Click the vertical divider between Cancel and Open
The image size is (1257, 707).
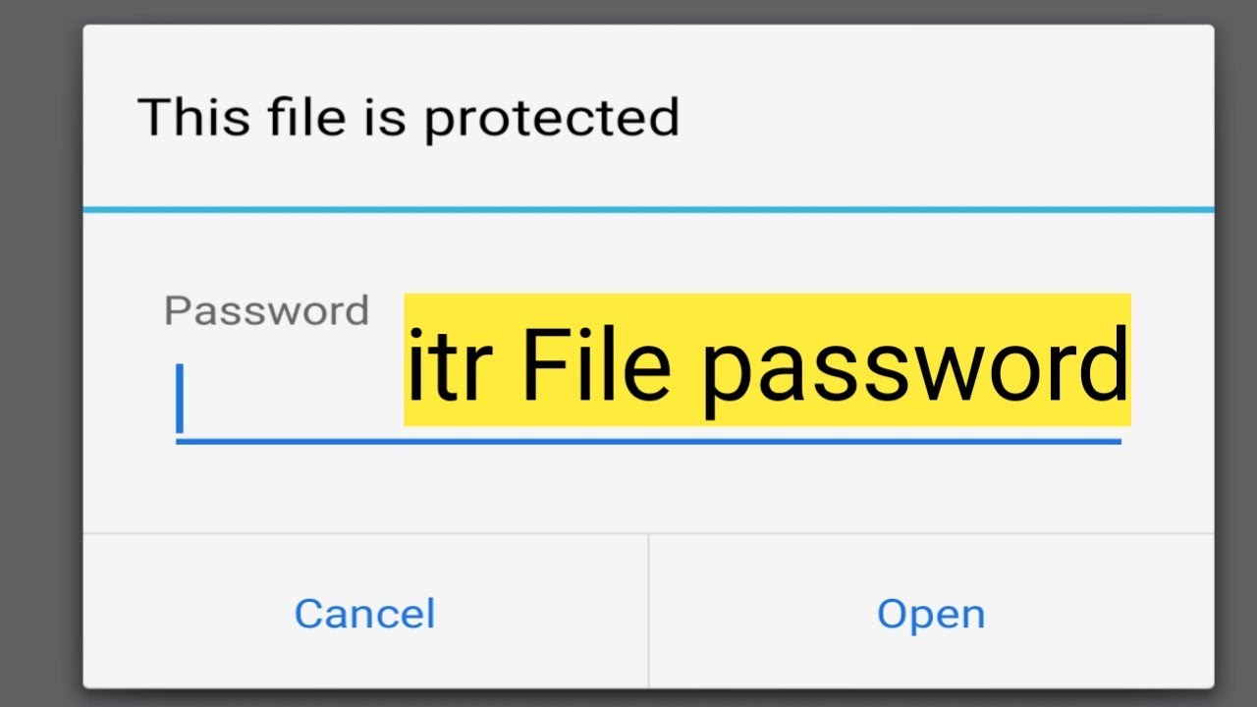pos(649,611)
